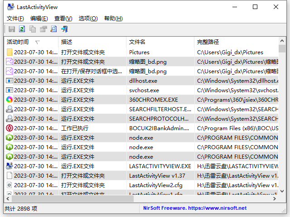The height and width of the screenshot is (217, 290).
Task: Click the dllhost.exe row icon
Action: tap(10, 80)
